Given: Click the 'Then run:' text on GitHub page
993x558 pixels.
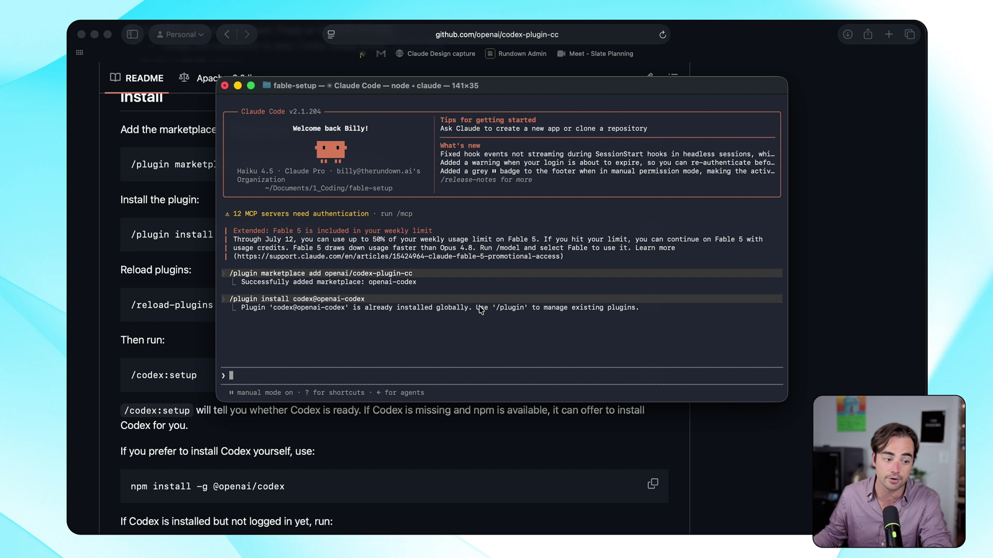Looking at the screenshot, I should [x=142, y=340].
